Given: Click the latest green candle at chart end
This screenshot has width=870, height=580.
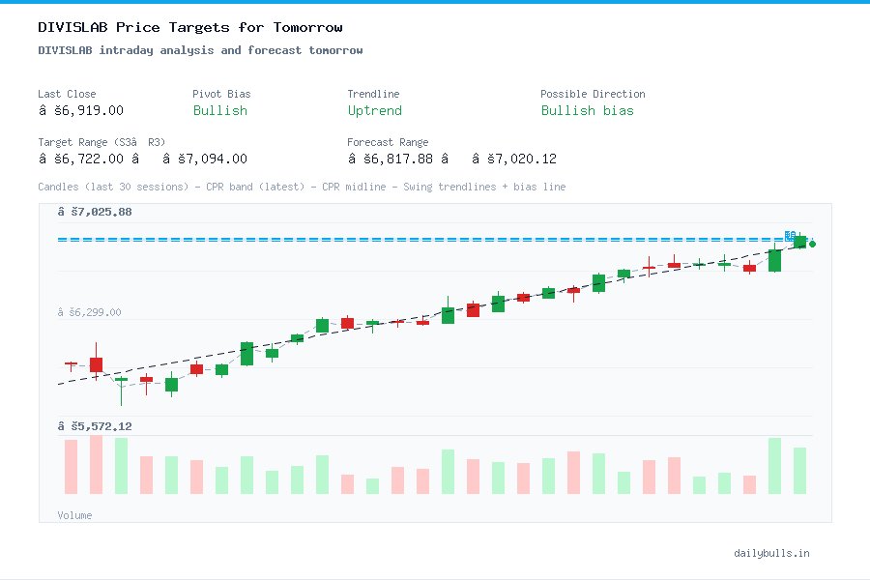Looking at the screenshot, I should pos(800,242).
